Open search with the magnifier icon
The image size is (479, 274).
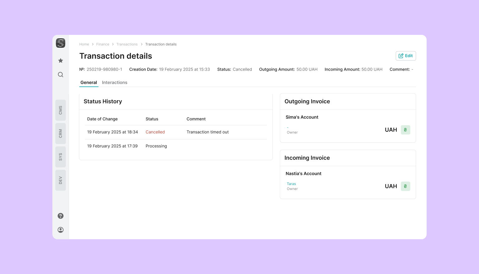(60, 75)
